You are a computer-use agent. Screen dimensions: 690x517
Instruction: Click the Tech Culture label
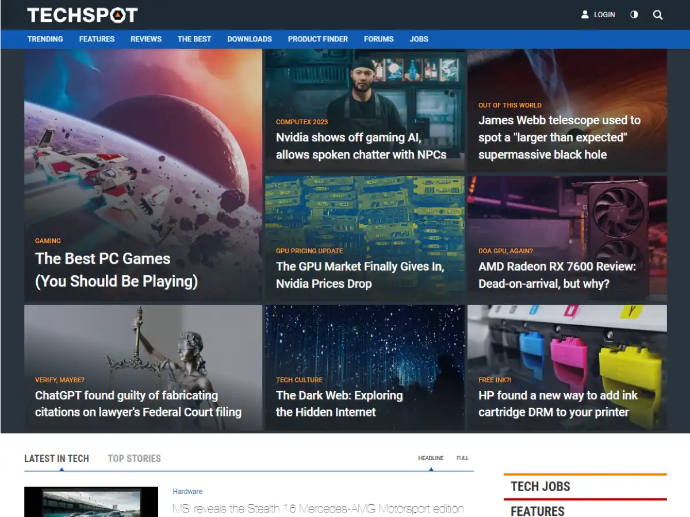point(299,380)
